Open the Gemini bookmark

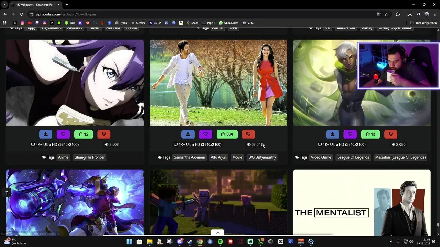coord(138,23)
